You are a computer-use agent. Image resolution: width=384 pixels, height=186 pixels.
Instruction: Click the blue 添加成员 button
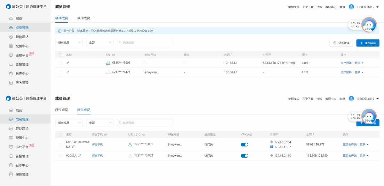point(368,43)
